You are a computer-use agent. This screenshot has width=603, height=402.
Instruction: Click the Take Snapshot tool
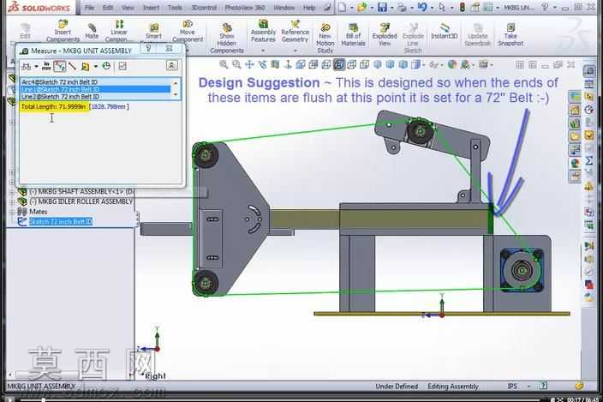[x=510, y=34]
